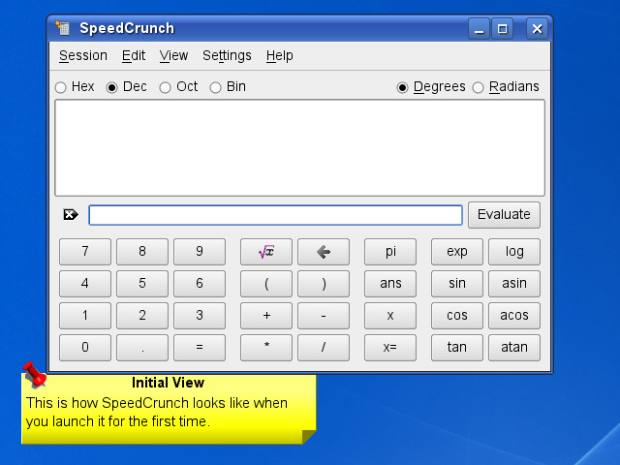Insert a closing parenthesis

click(324, 284)
